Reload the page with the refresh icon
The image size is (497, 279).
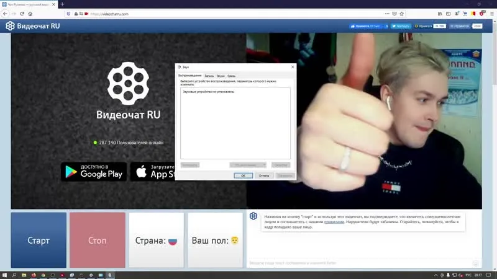22,14
